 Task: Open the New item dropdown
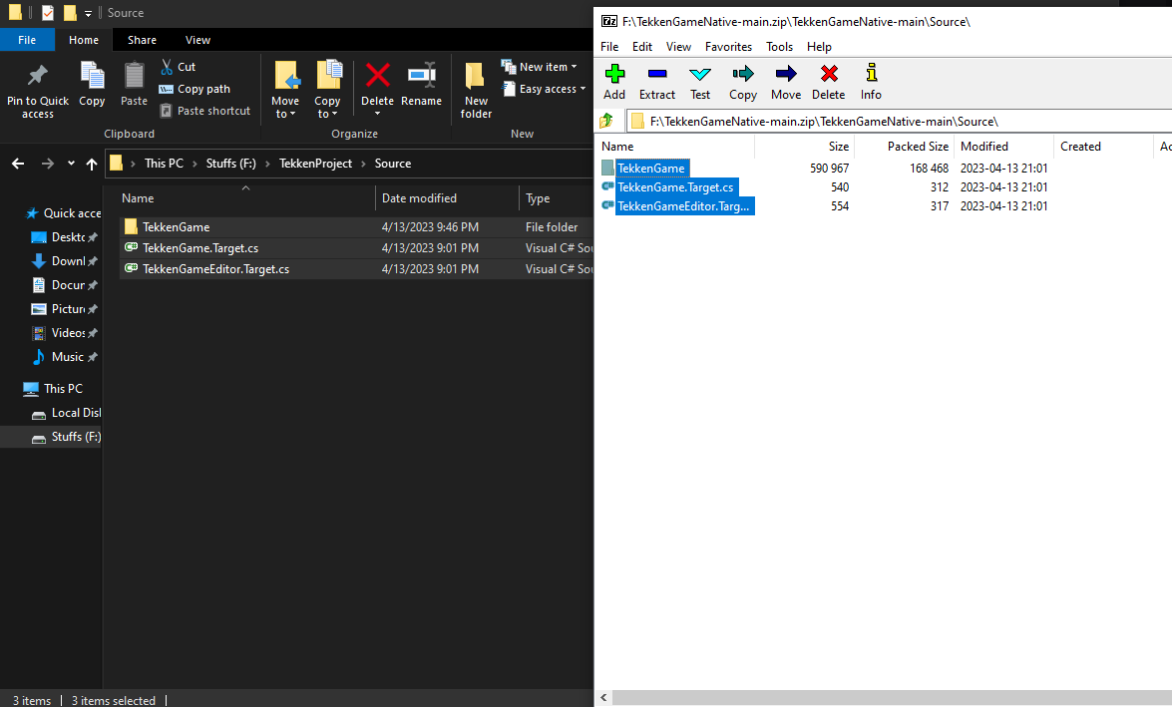pyautogui.click(x=540, y=67)
